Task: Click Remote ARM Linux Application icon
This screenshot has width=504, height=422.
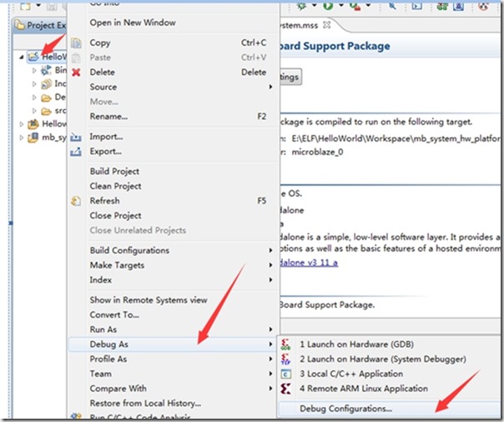Action: pos(286,389)
